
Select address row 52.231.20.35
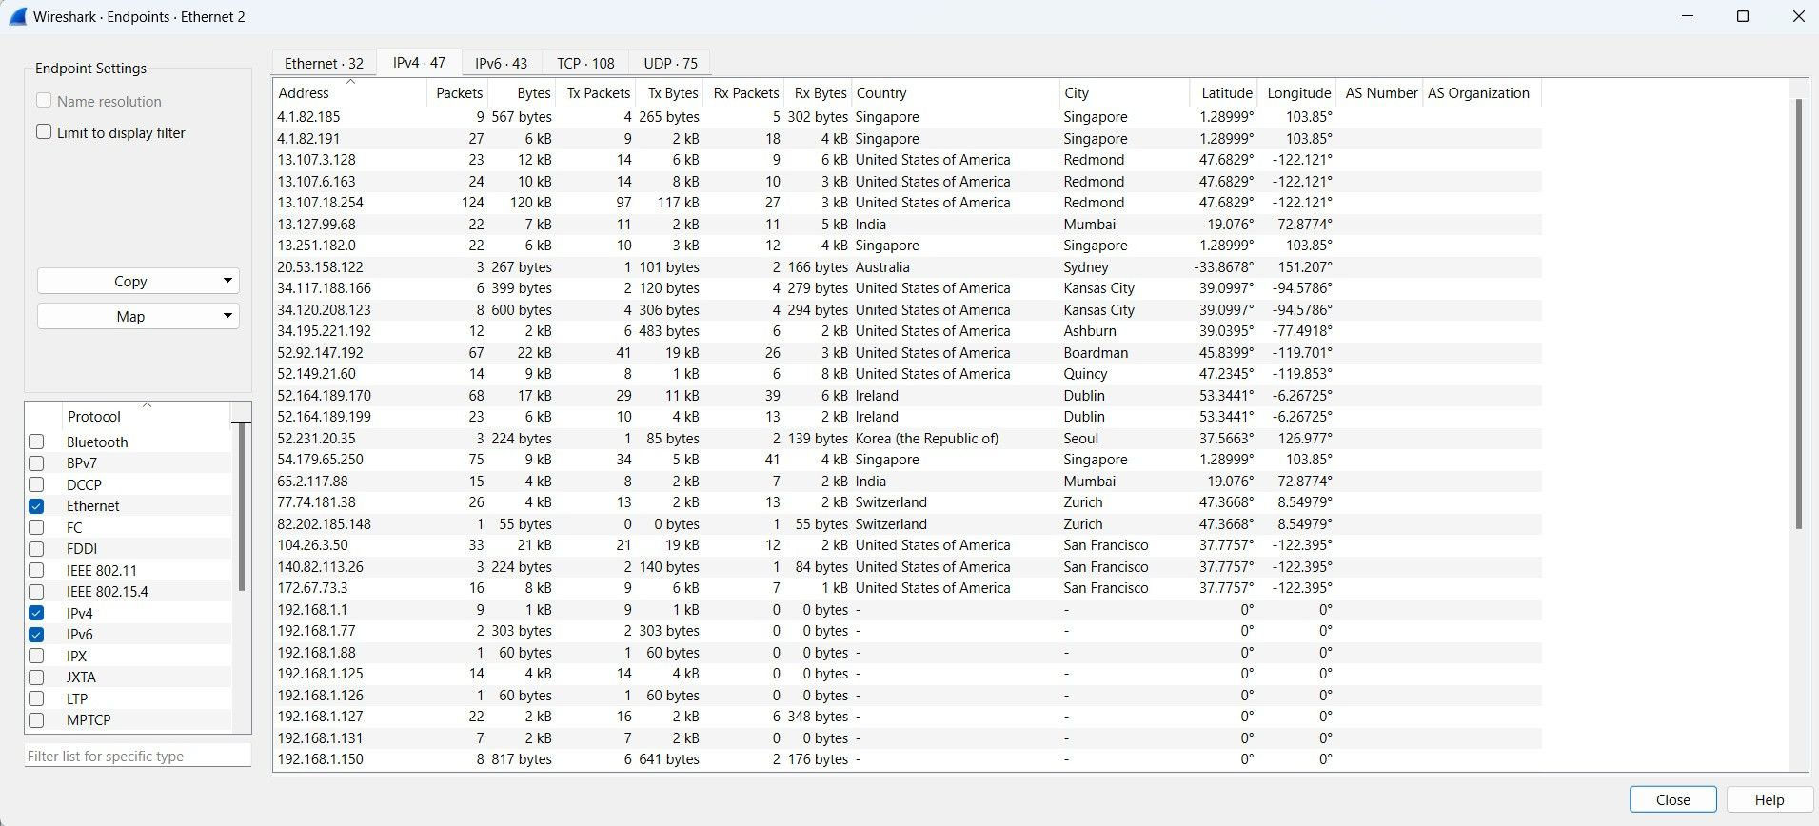(907, 439)
